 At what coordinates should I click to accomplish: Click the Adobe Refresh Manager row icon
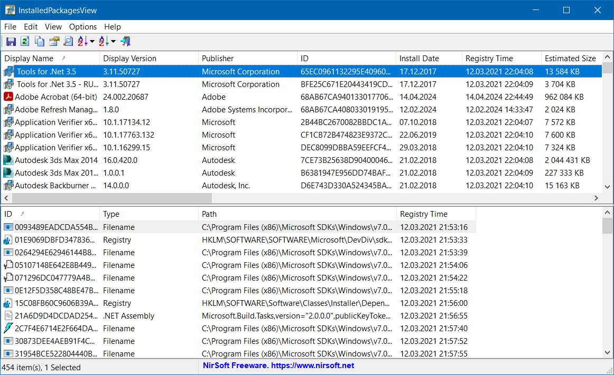pyautogui.click(x=8, y=110)
